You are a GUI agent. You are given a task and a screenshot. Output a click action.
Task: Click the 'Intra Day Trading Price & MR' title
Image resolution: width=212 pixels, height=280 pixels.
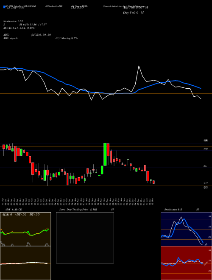[78, 210]
